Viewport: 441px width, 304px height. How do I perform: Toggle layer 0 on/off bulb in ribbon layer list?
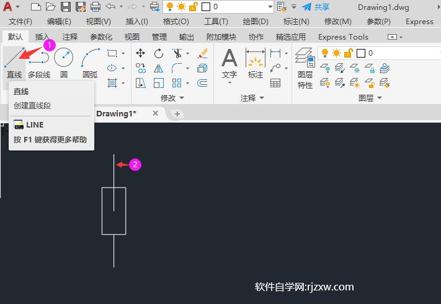click(x=325, y=53)
